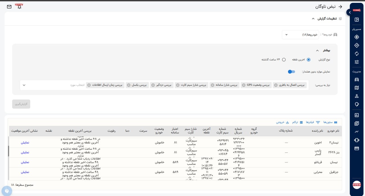Screen dimensions: 365x196
Task: Remove the بررسی دزدگیر chip
Action: tap(153, 85)
